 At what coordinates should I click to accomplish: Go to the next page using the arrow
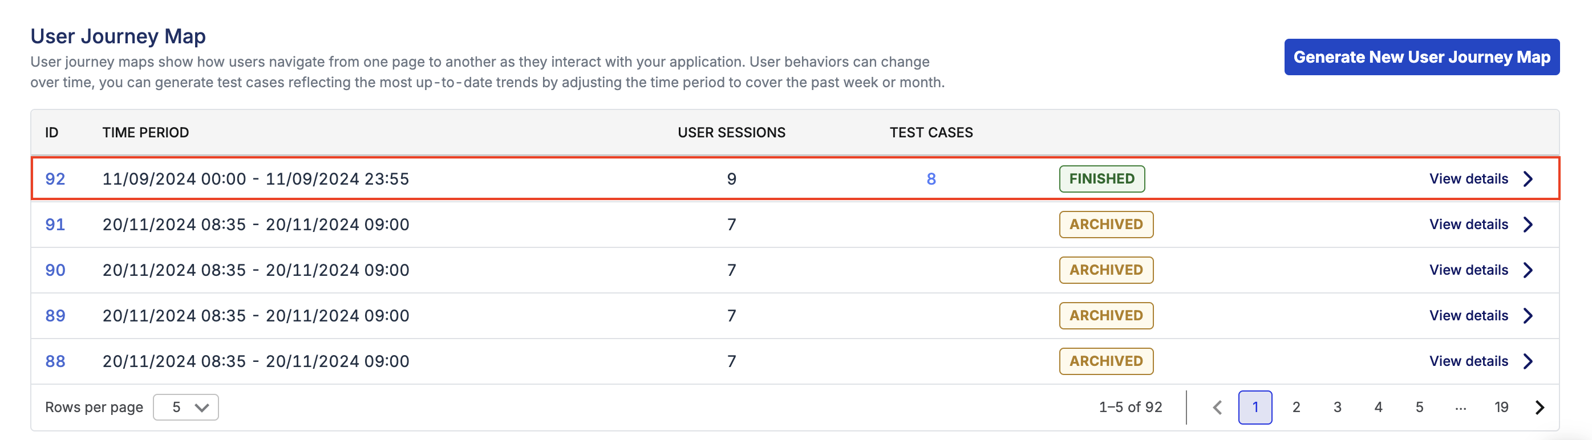point(1540,408)
